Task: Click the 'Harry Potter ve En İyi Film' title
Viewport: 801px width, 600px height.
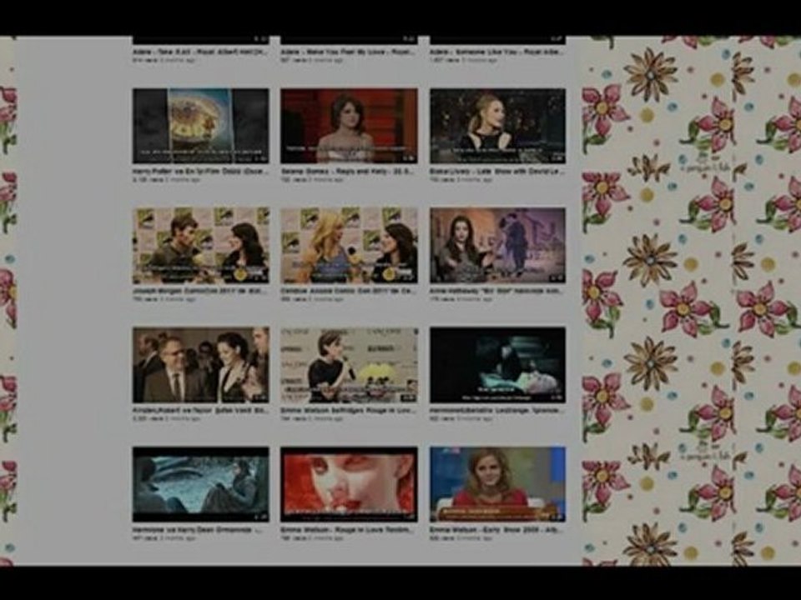Action: [200, 172]
